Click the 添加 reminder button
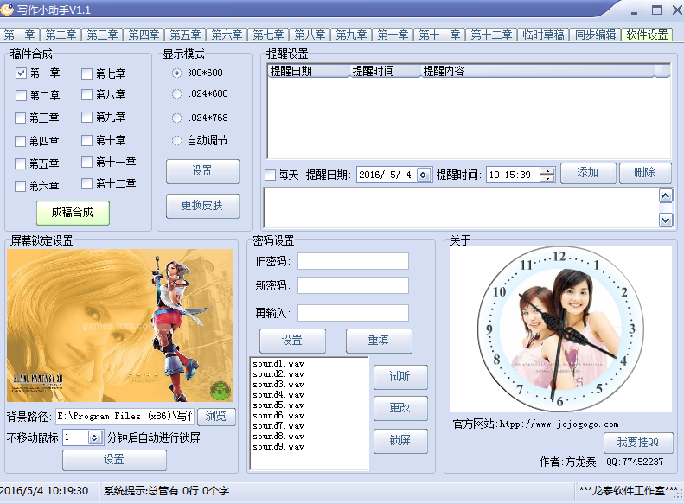The height and width of the screenshot is (504, 684). (x=588, y=173)
